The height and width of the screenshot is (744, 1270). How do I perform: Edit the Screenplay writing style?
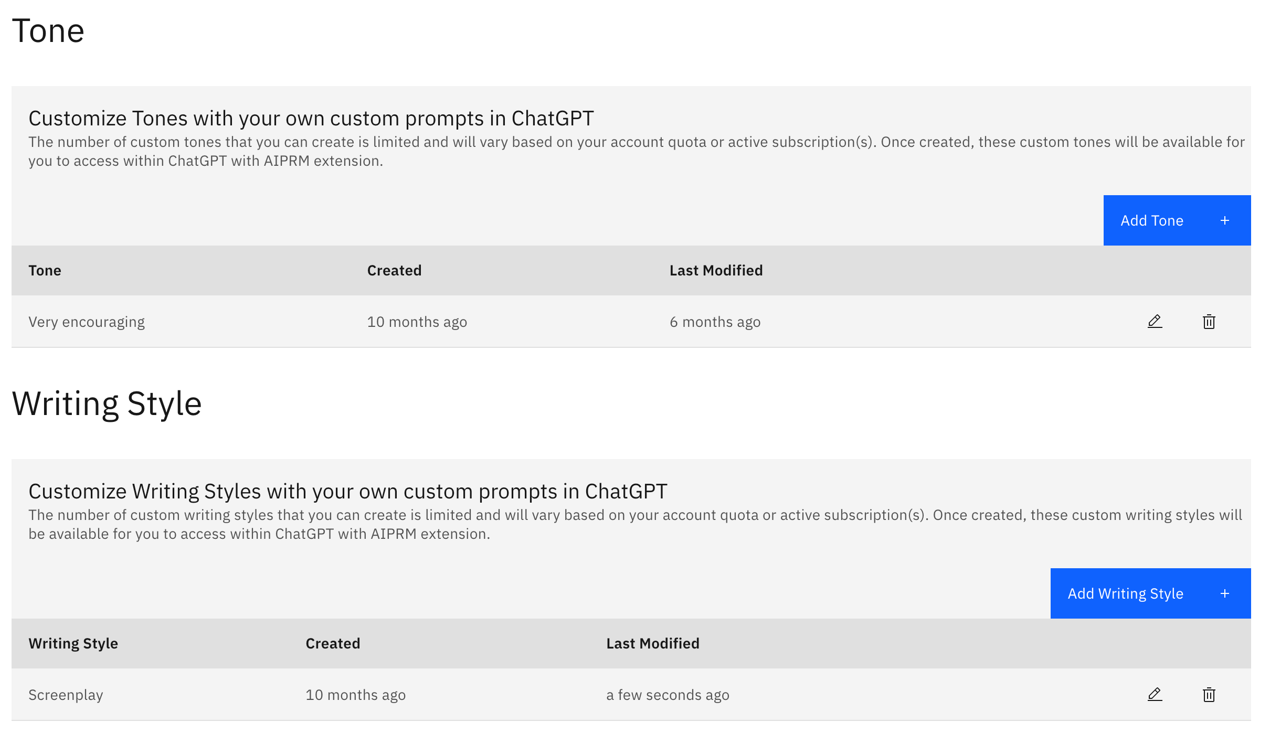click(1155, 694)
